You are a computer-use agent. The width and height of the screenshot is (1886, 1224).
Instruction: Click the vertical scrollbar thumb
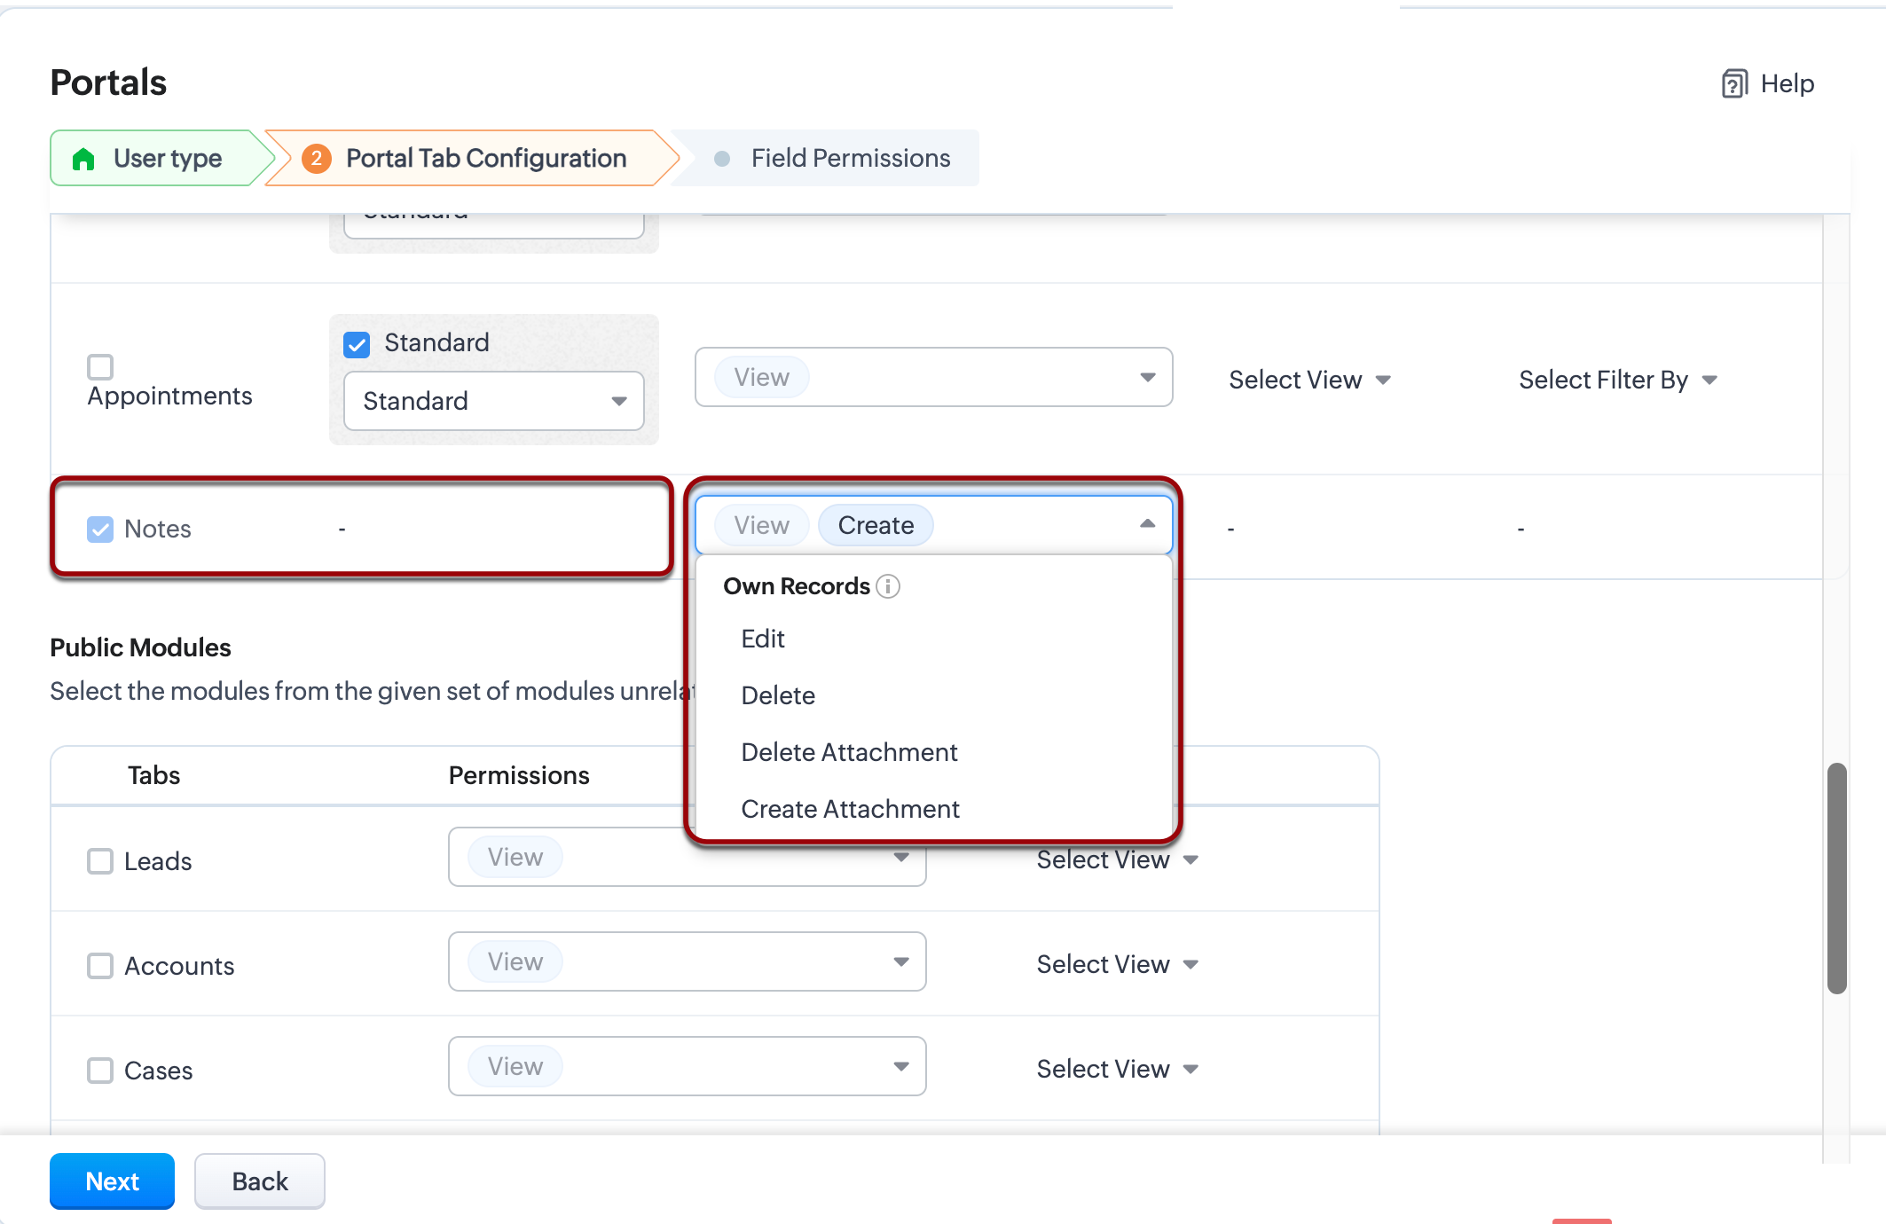point(1836,878)
